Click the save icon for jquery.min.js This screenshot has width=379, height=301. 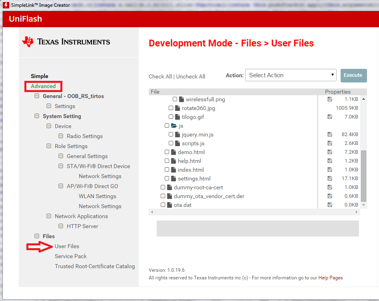point(330,134)
